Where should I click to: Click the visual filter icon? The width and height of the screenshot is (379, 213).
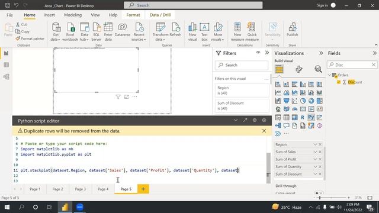118,97
